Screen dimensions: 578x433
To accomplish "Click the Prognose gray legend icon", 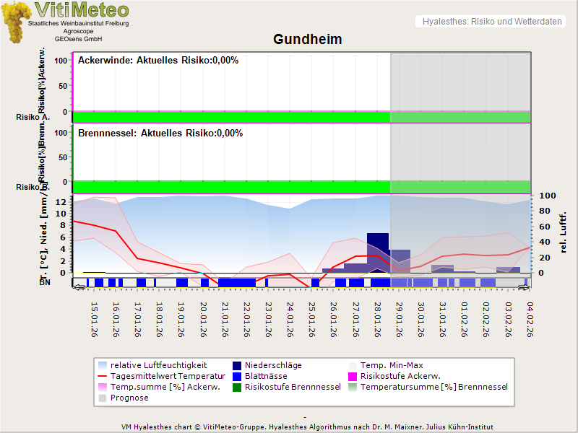I will point(103,398).
